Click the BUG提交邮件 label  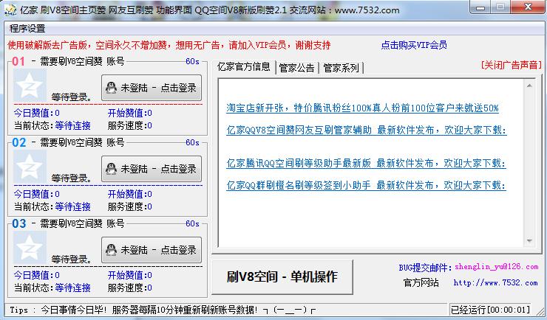coord(426,267)
